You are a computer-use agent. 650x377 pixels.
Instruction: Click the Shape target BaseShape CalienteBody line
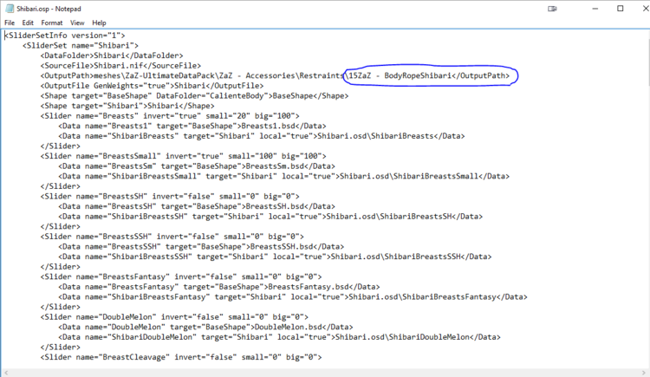point(194,96)
